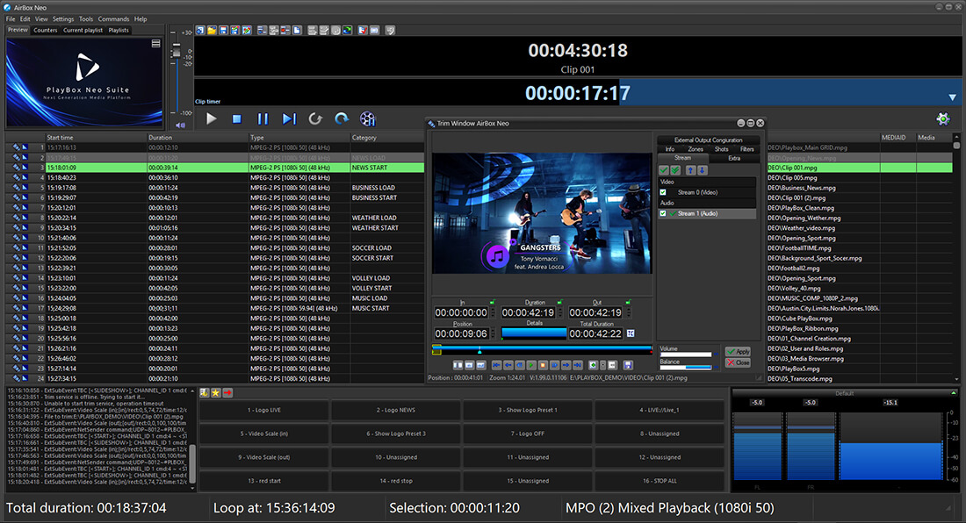Screen dimensions: 966x523
Task: Mute audio using the speaker icon
Action: pos(180,125)
